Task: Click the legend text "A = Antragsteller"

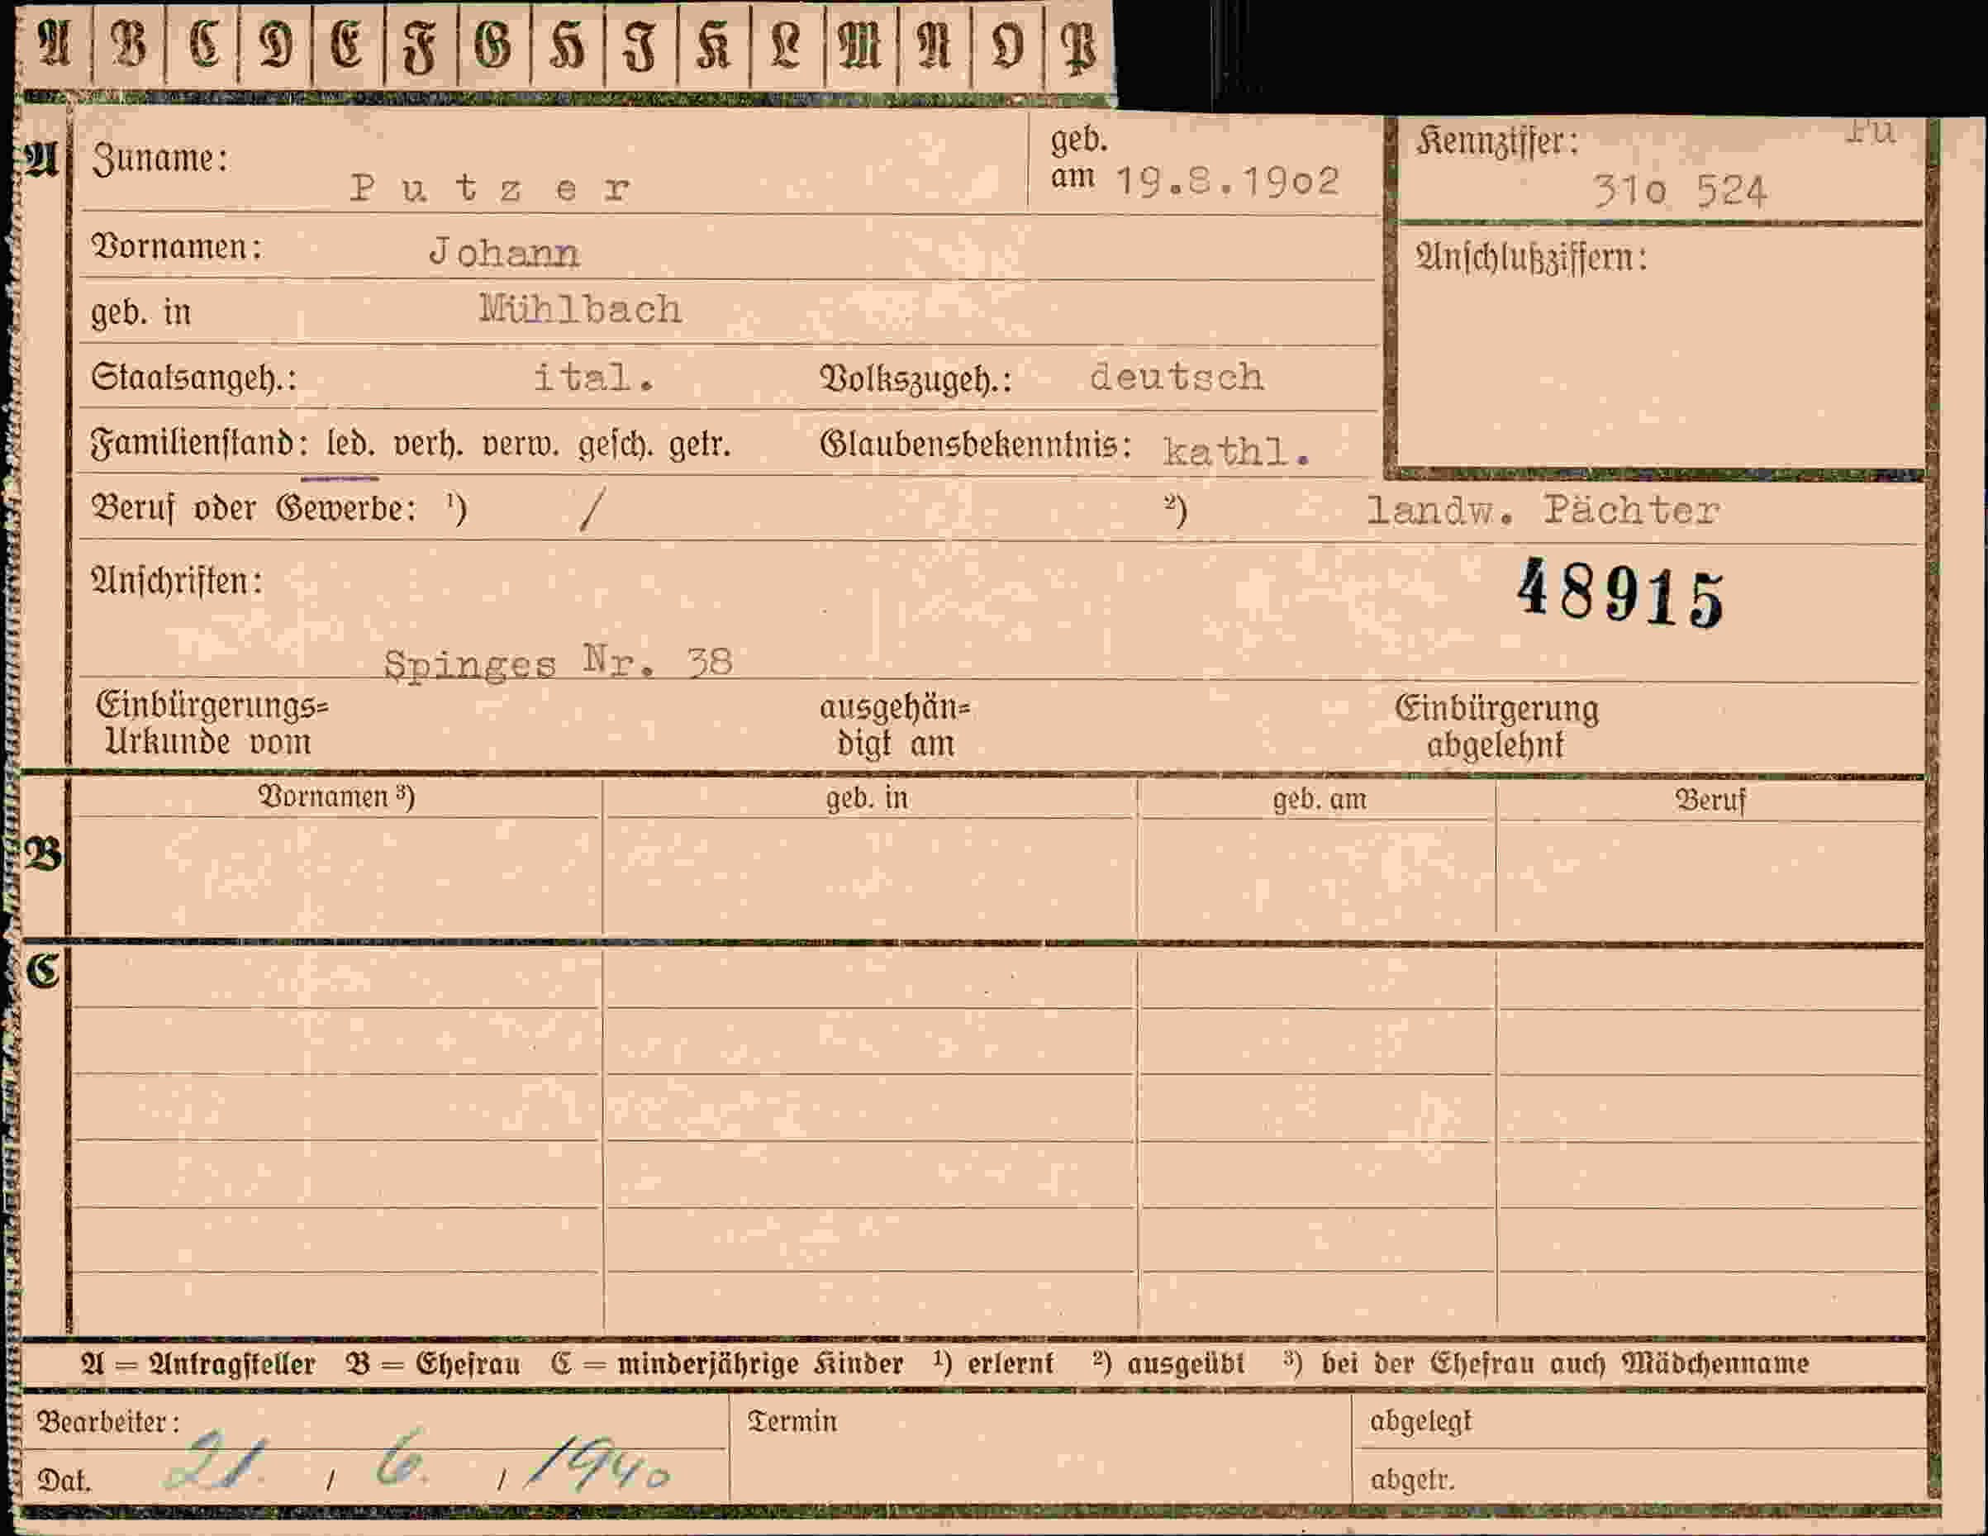Action: click(x=197, y=1363)
